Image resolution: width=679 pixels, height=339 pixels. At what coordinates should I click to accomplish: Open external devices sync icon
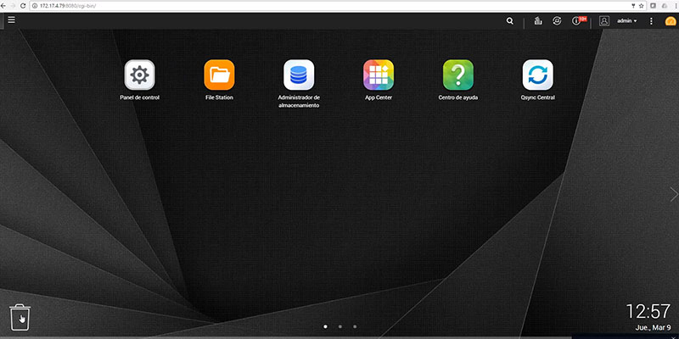pyautogui.click(x=557, y=20)
